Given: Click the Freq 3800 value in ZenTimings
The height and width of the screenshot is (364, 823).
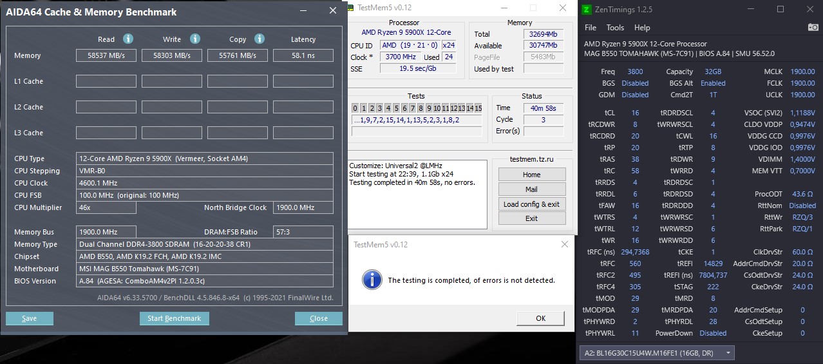Looking at the screenshot, I should 635,72.
